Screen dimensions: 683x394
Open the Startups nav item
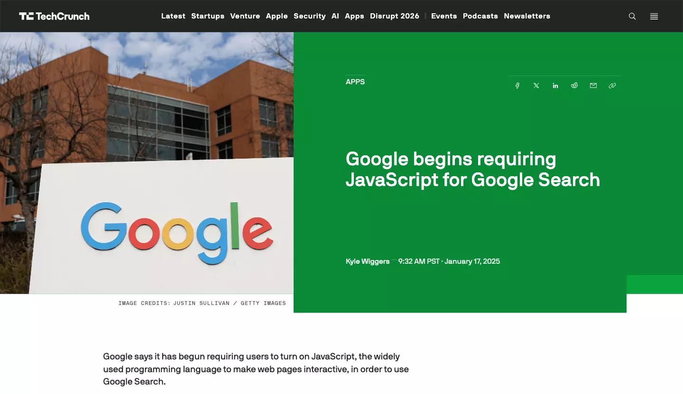click(x=208, y=16)
